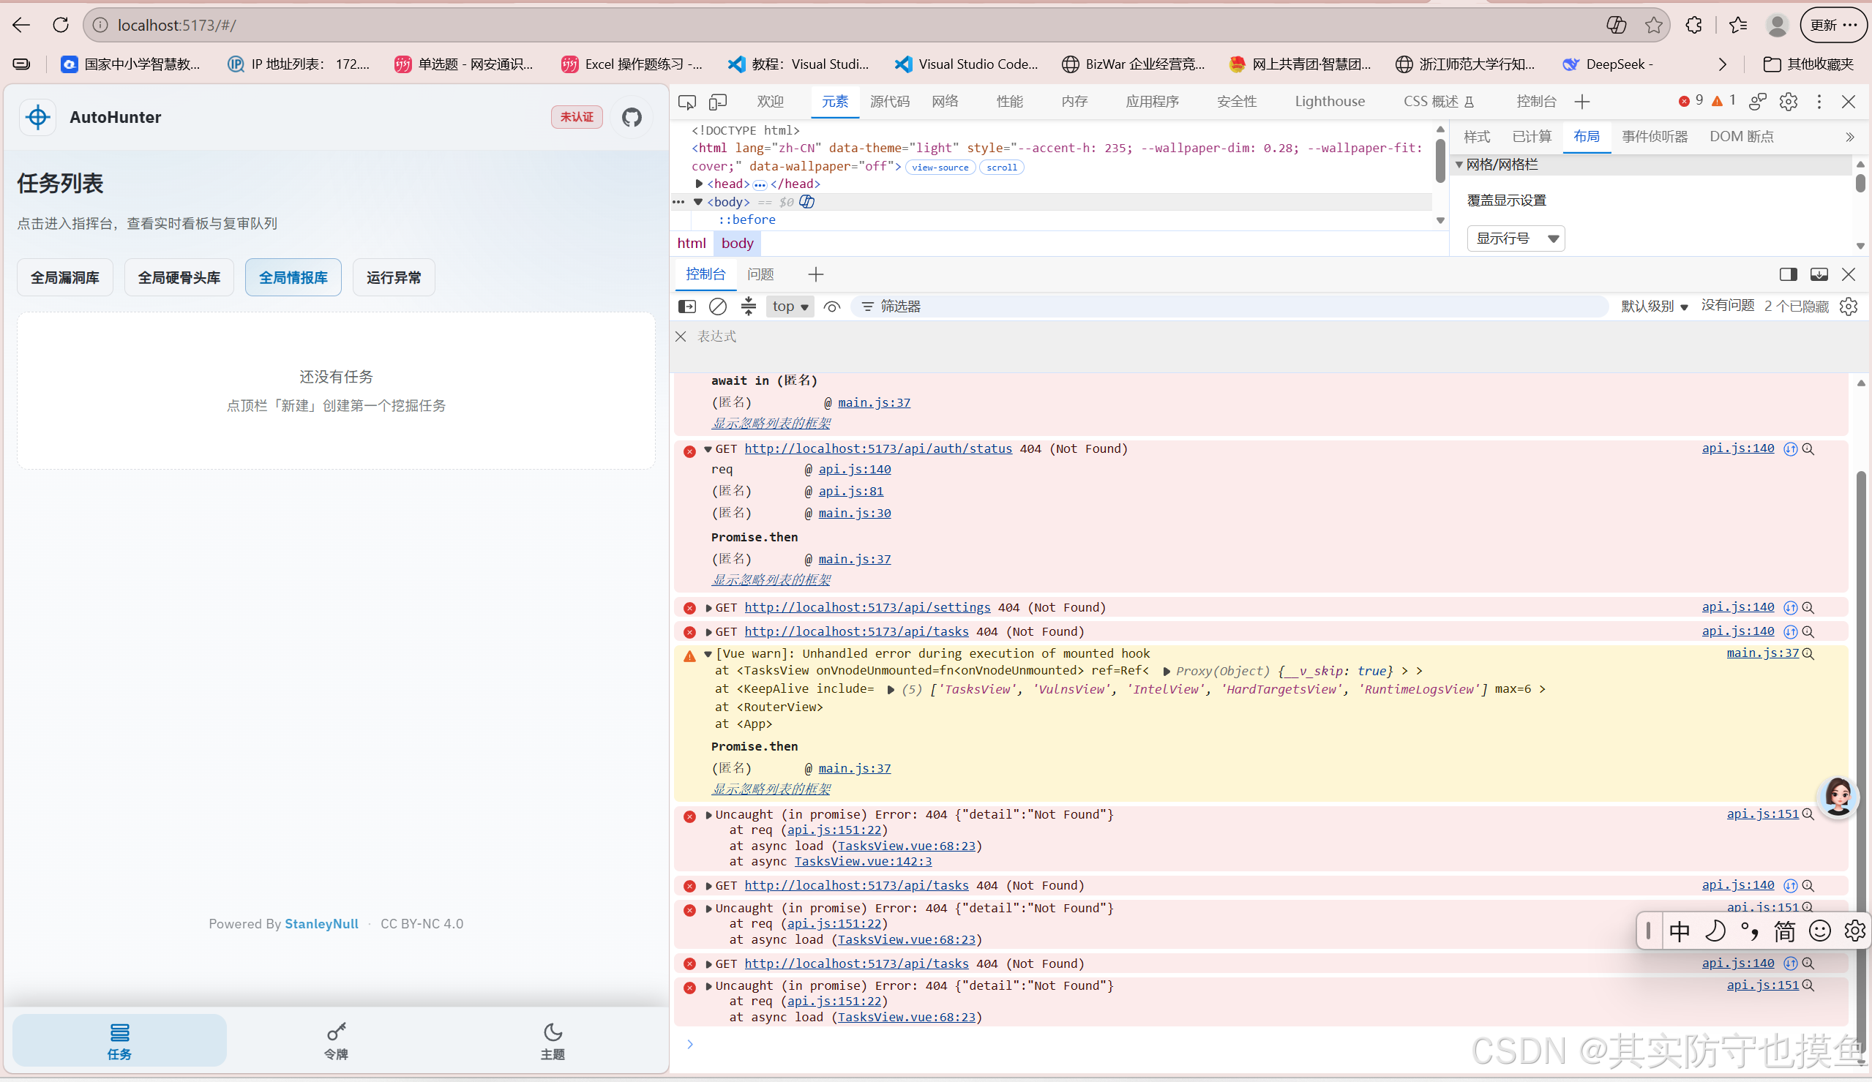Collapse the 网格/网格栏 section
The image size is (1872, 1082).
click(x=1459, y=165)
